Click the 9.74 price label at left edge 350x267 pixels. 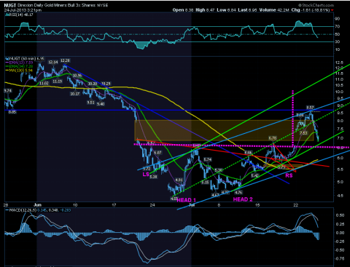(8, 90)
